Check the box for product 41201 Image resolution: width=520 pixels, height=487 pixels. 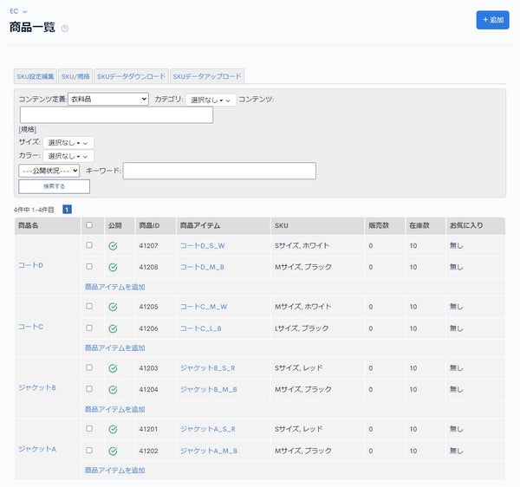pyautogui.click(x=89, y=429)
